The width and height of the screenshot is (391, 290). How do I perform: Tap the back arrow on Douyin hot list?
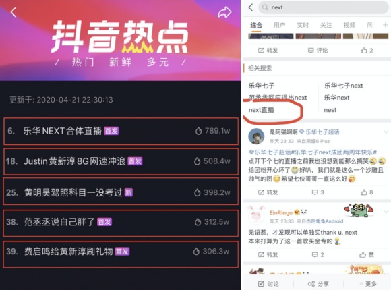(x=13, y=12)
